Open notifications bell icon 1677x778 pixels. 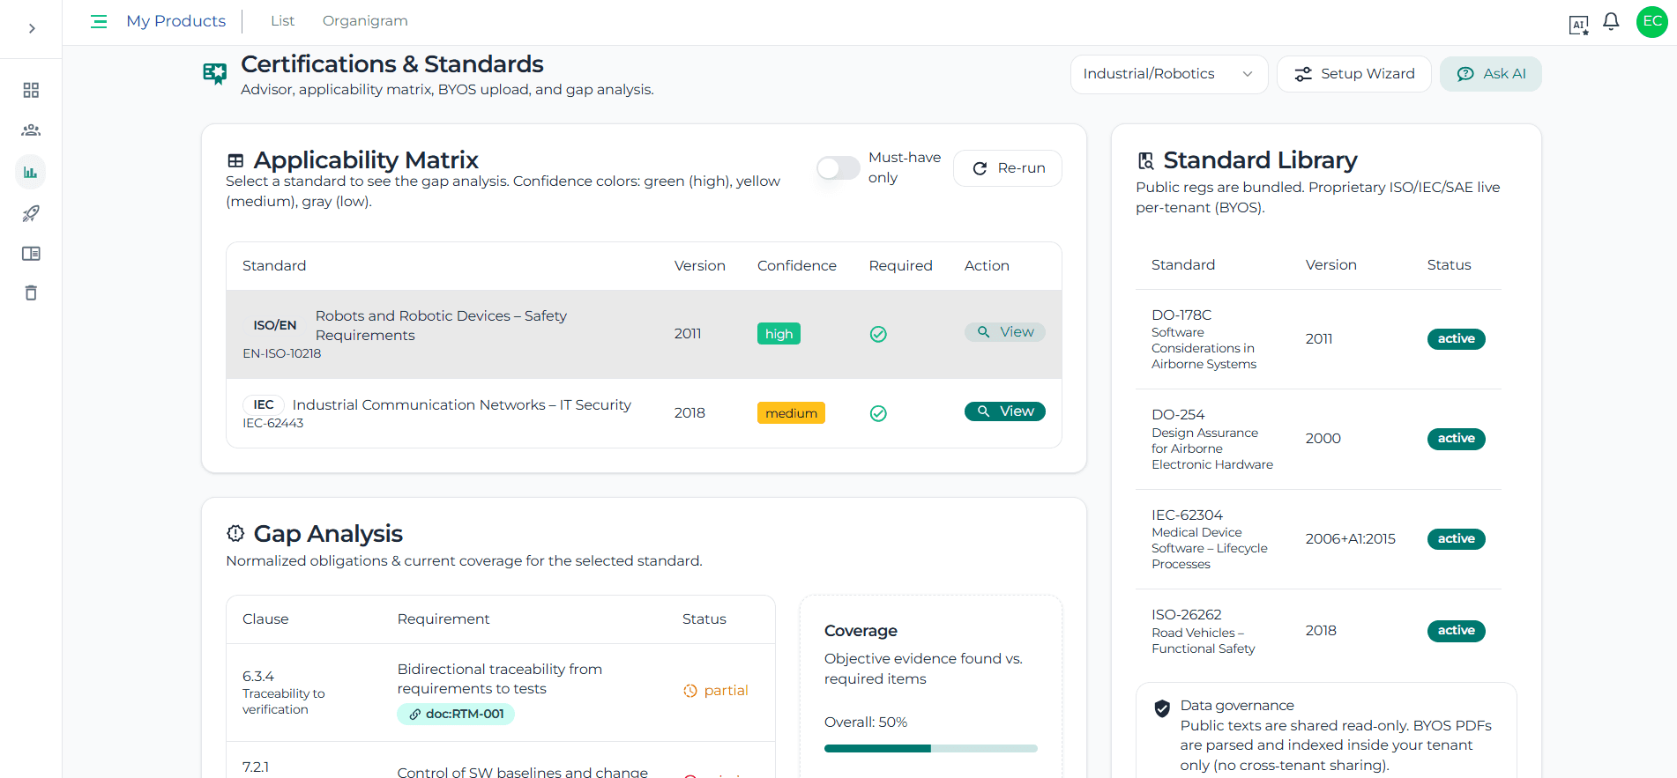(x=1611, y=22)
